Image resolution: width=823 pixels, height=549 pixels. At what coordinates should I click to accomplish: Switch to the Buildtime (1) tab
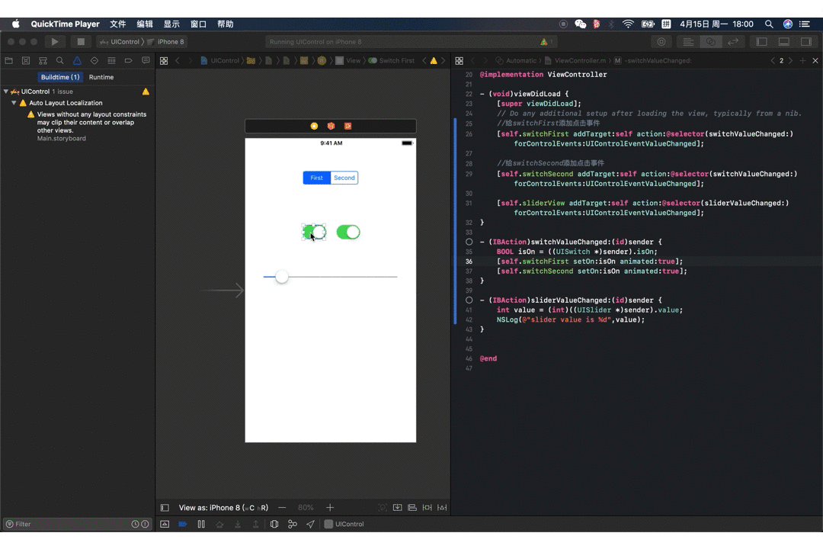coord(60,77)
